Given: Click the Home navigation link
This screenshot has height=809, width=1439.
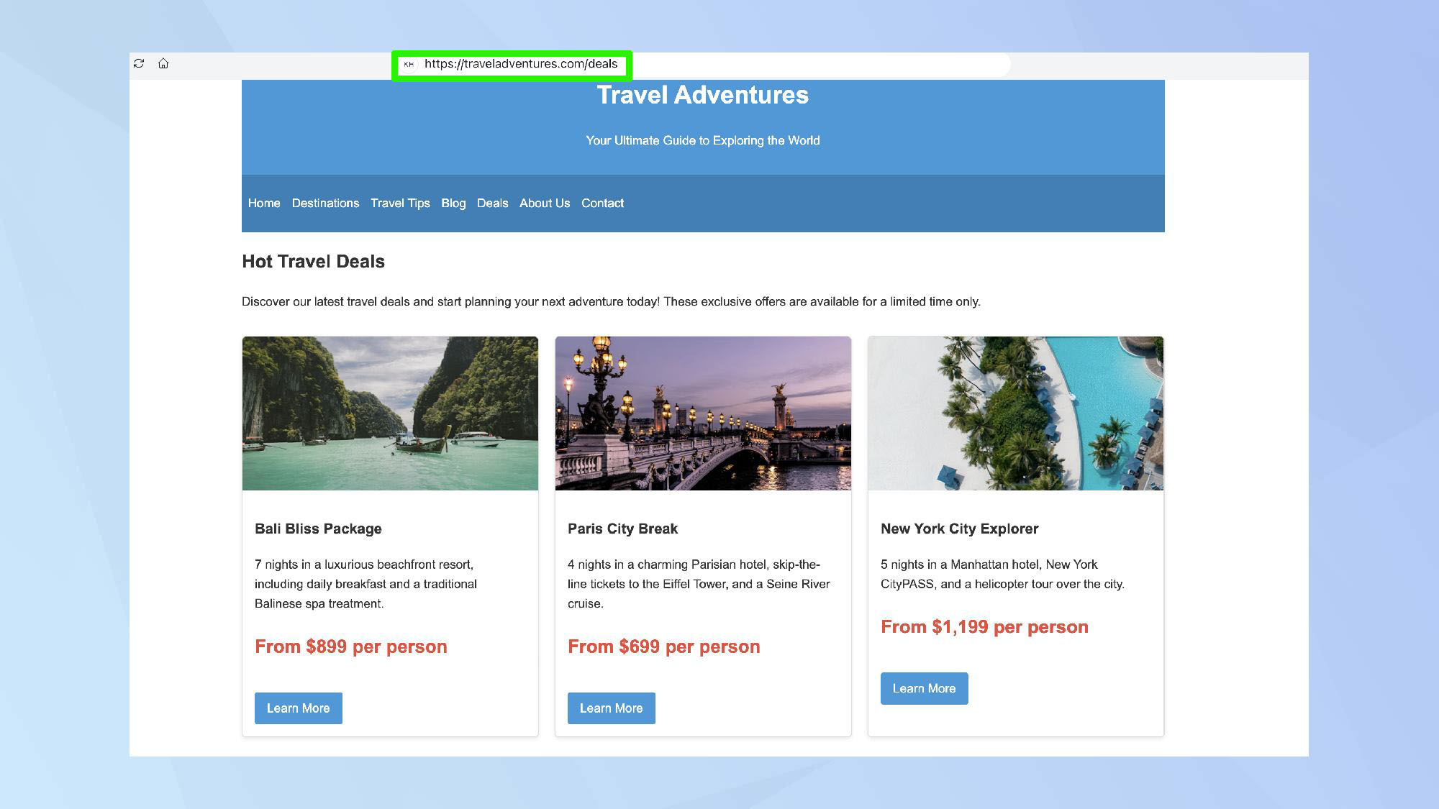Looking at the screenshot, I should 264,203.
